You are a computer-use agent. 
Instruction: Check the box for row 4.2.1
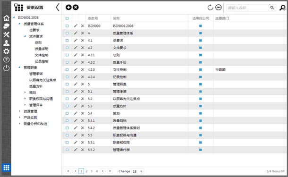pos(67,55)
